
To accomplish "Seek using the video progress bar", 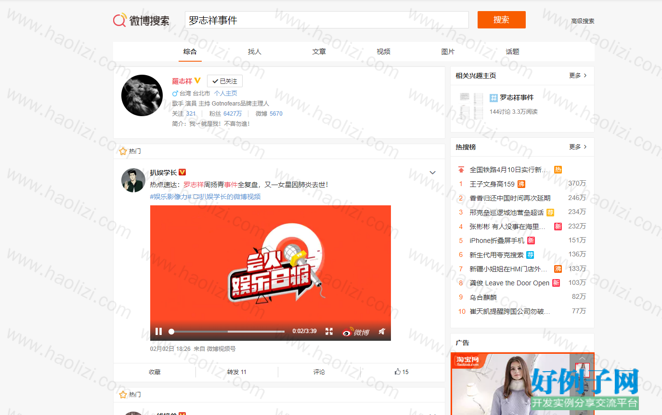I will pos(228,332).
